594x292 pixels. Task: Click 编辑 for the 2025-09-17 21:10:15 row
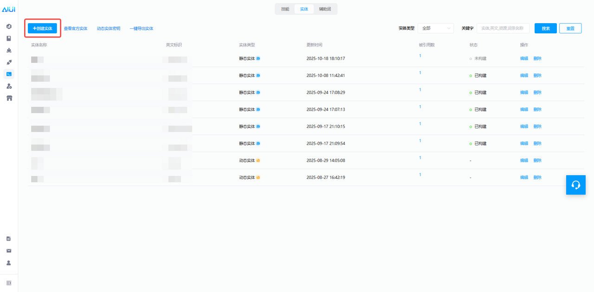point(524,127)
